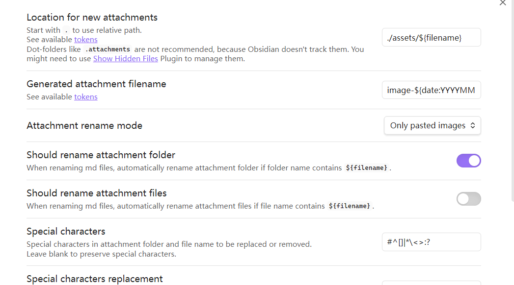Open tokens link under Location for new attachments
This screenshot has height=285, width=514.
tap(86, 40)
